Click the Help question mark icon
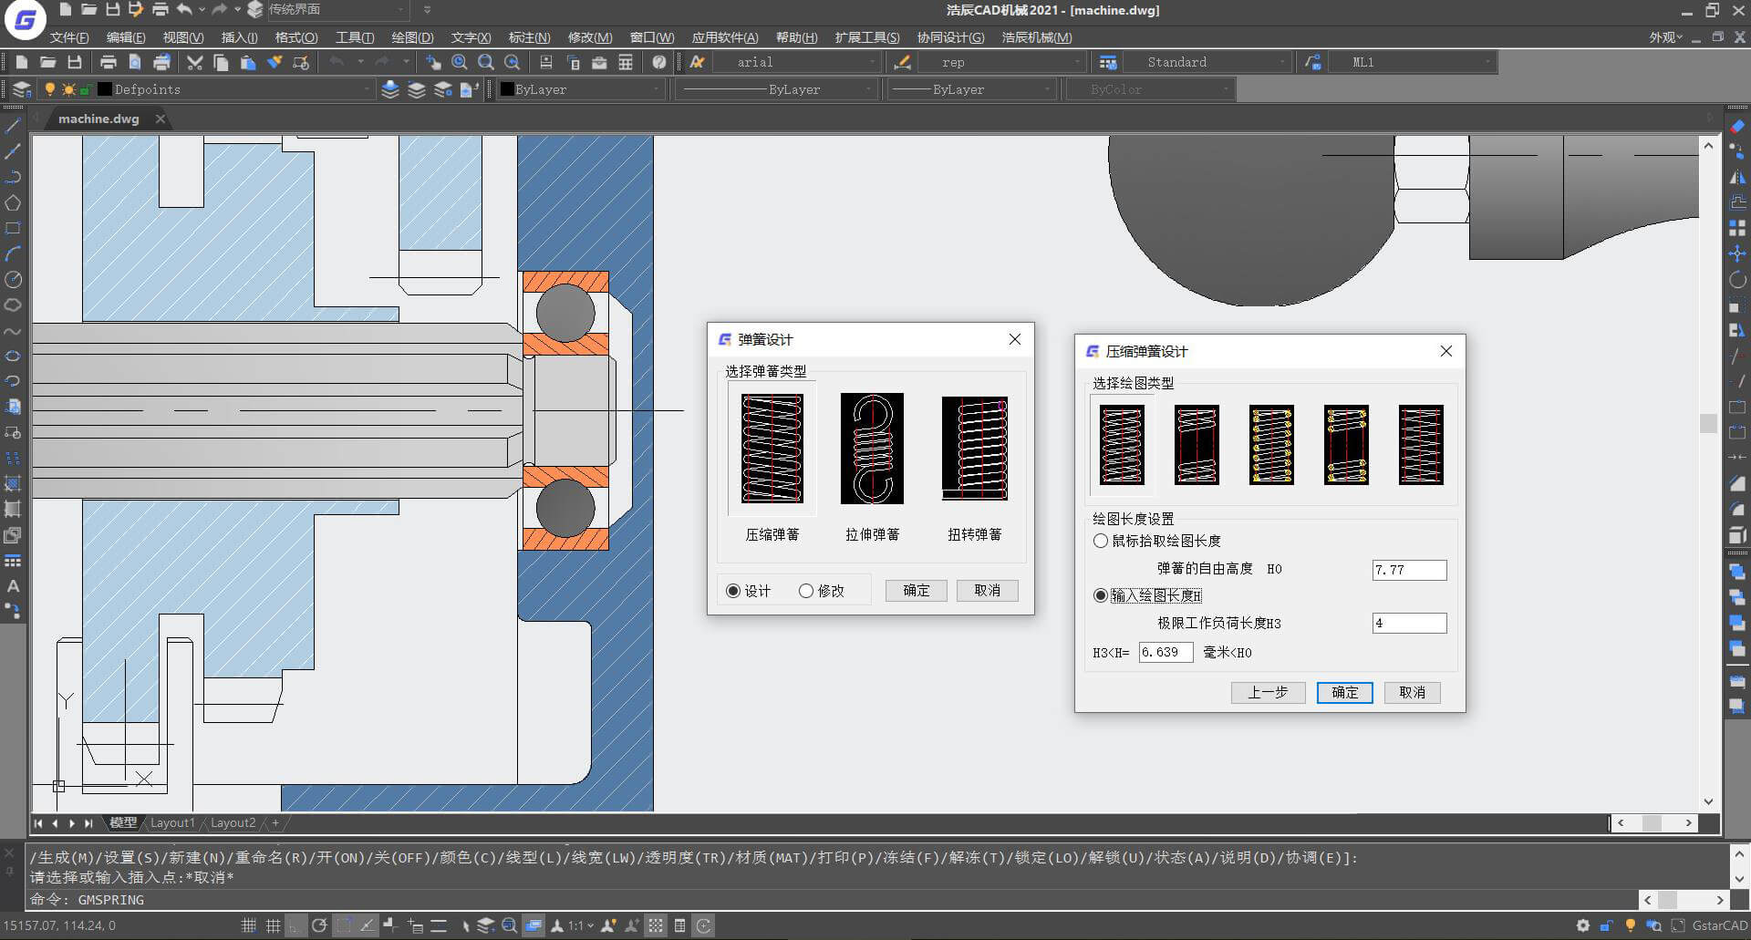 (659, 62)
